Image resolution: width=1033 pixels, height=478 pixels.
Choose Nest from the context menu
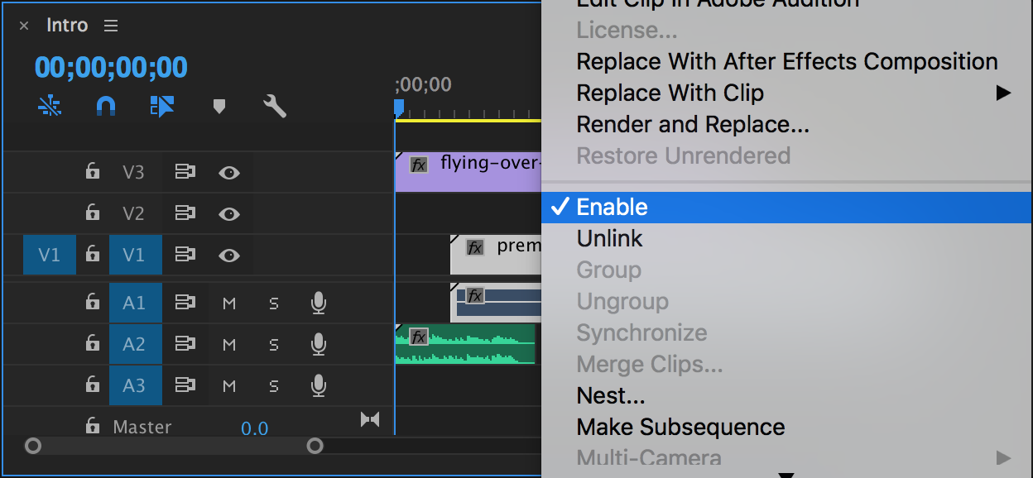611,395
